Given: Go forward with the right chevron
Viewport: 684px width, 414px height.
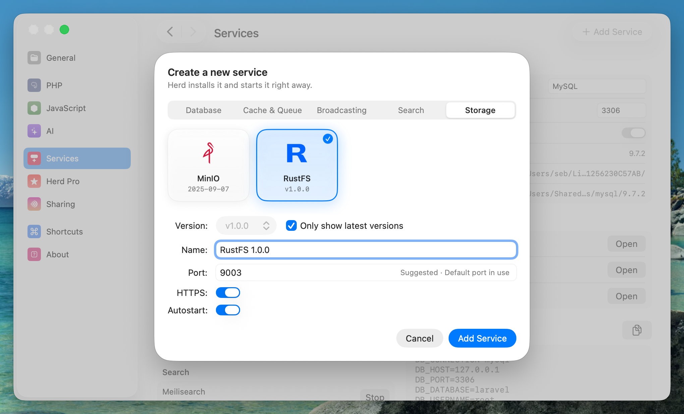Looking at the screenshot, I should click(193, 32).
